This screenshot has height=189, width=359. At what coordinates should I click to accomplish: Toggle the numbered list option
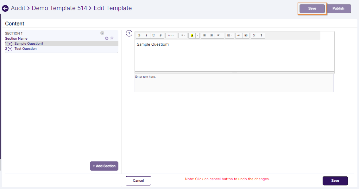tap(212, 35)
